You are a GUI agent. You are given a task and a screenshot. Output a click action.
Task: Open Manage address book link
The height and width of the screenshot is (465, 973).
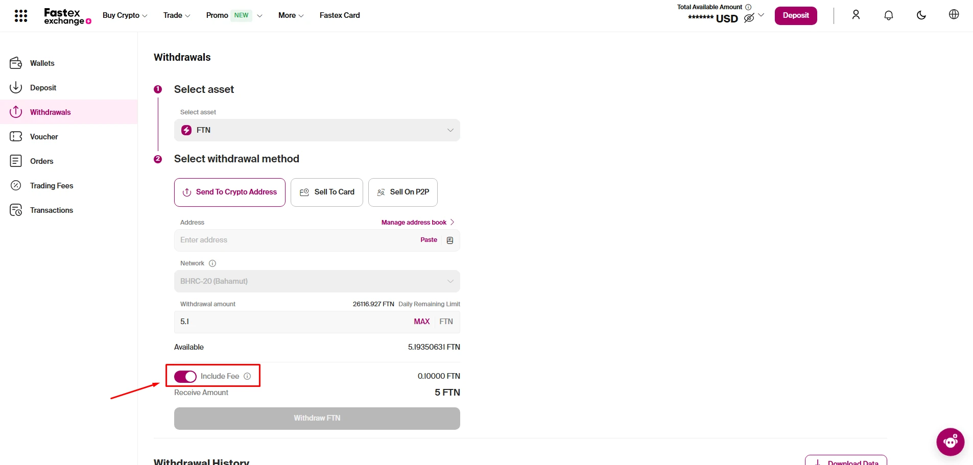click(x=418, y=223)
